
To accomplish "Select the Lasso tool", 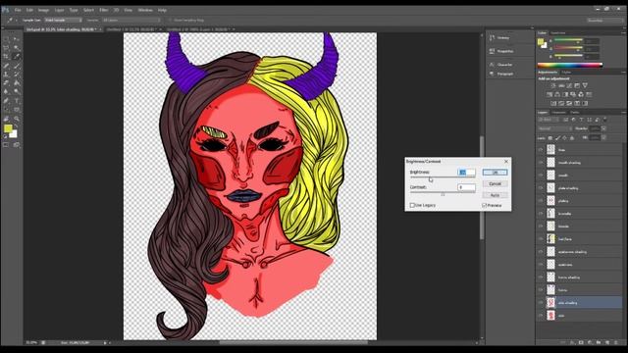I will pos(6,48).
